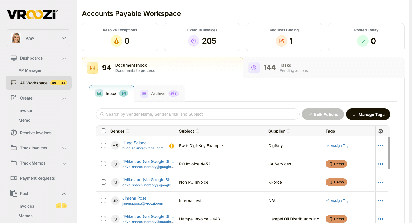
Task: Check the Hampel Invoice - 4431 row checkbox
Action: pos(103,219)
